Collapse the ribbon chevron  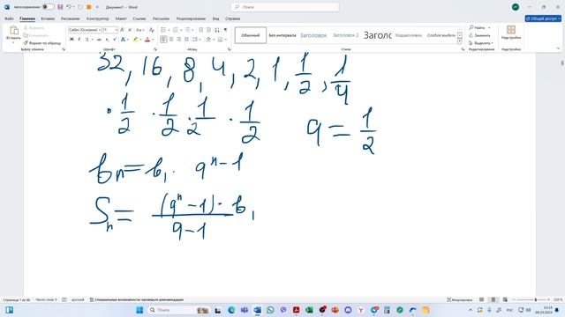(x=558, y=48)
